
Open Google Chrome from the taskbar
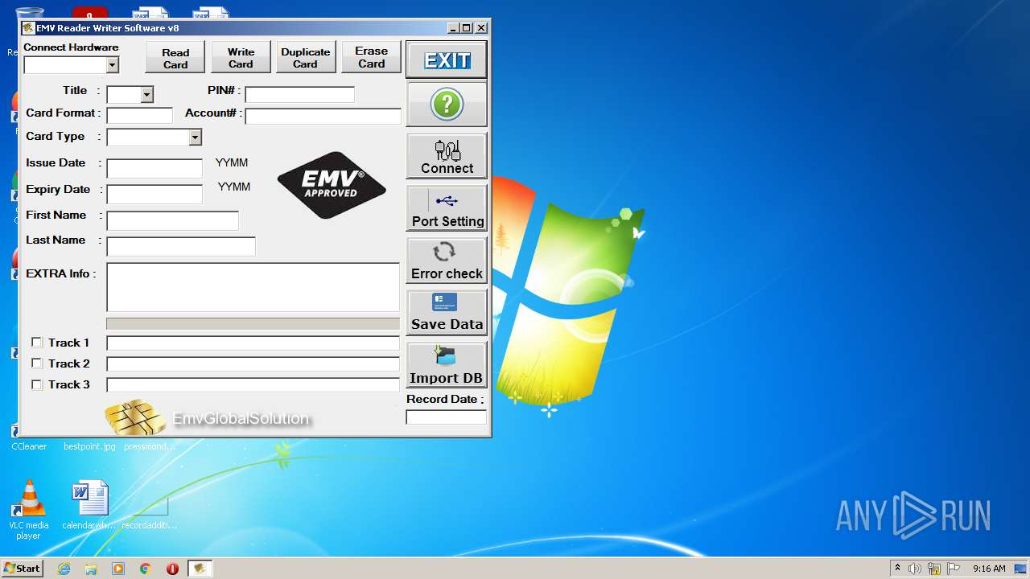pyautogui.click(x=146, y=569)
